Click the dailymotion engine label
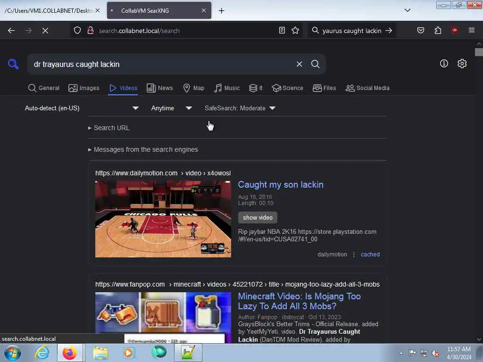483x362 pixels. pyautogui.click(x=332, y=255)
